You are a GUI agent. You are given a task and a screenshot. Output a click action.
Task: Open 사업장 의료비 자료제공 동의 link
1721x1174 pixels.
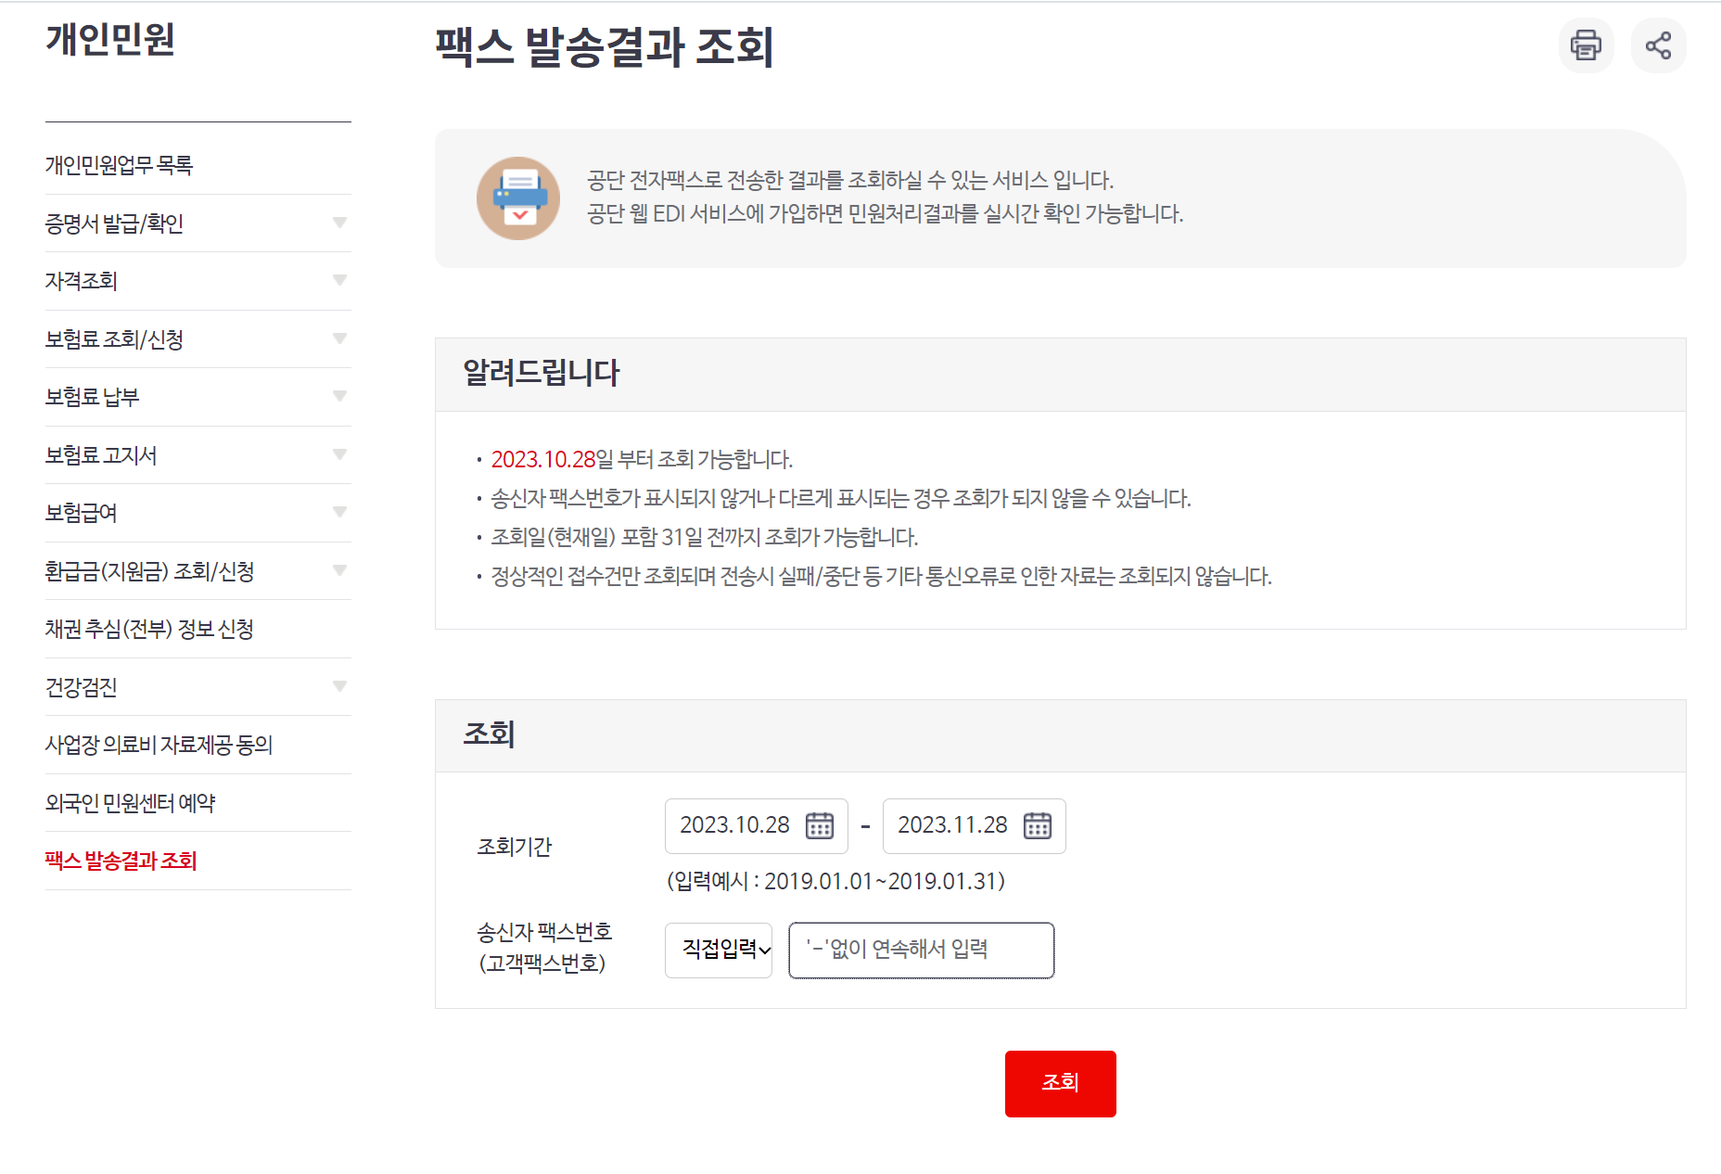pyautogui.click(x=159, y=745)
